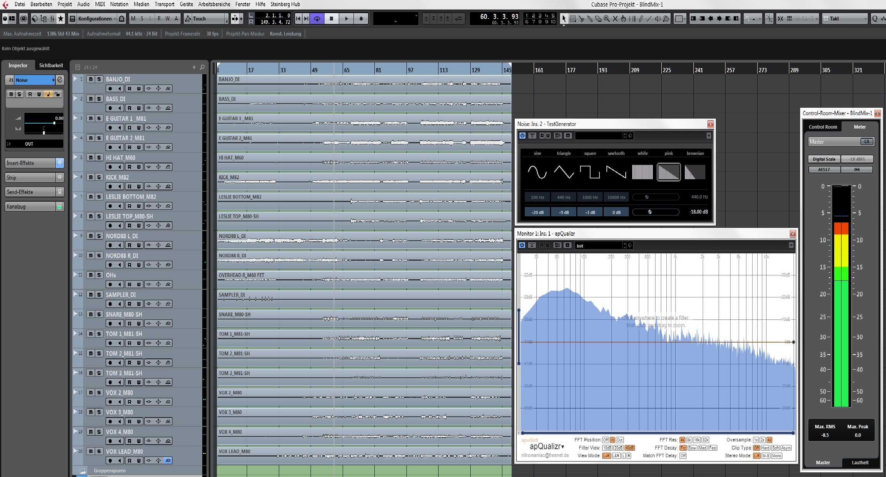Select the Split scissors tool

[x=581, y=19]
